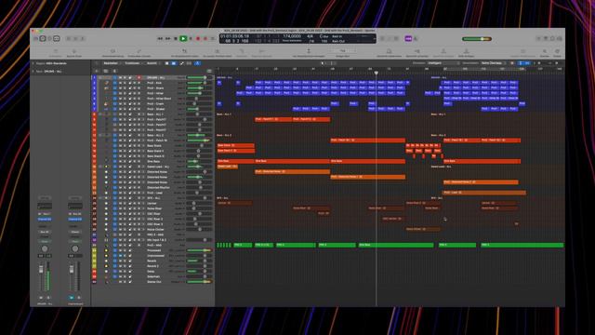Mute the Sine Bass track

click(x=120, y=161)
